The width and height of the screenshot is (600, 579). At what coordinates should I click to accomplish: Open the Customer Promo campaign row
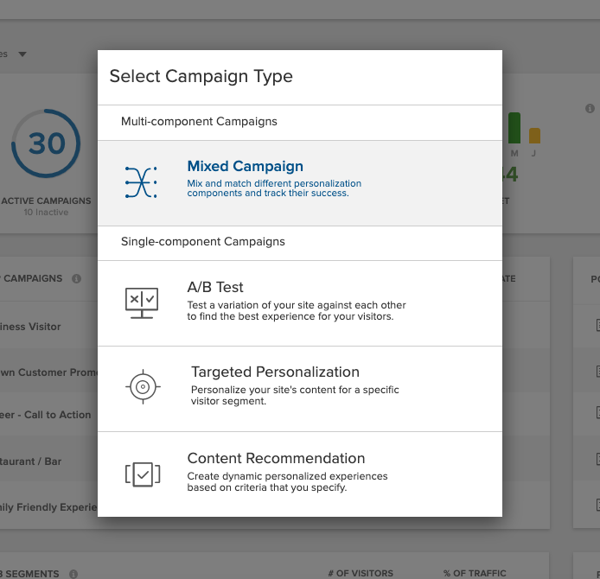(49, 372)
